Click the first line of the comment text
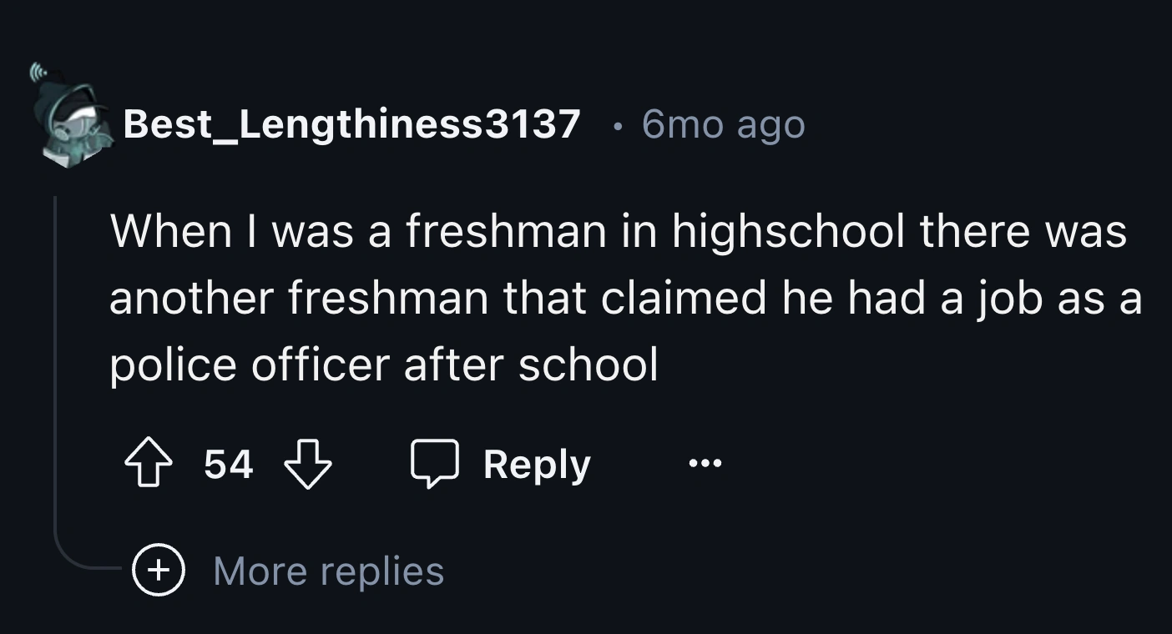This screenshot has width=1172, height=634. pos(618,231)
